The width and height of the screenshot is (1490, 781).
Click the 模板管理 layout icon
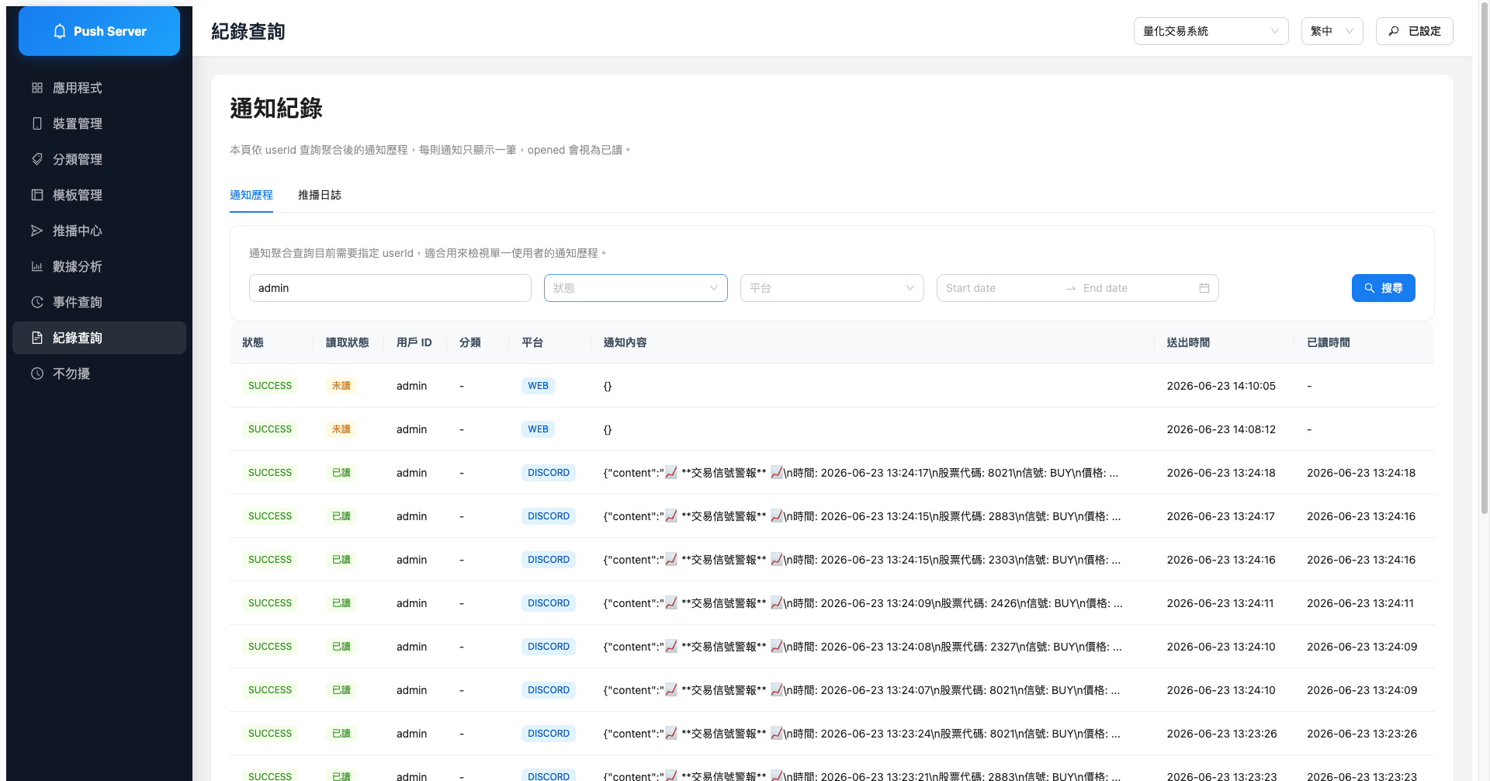[x=36, y=195]
